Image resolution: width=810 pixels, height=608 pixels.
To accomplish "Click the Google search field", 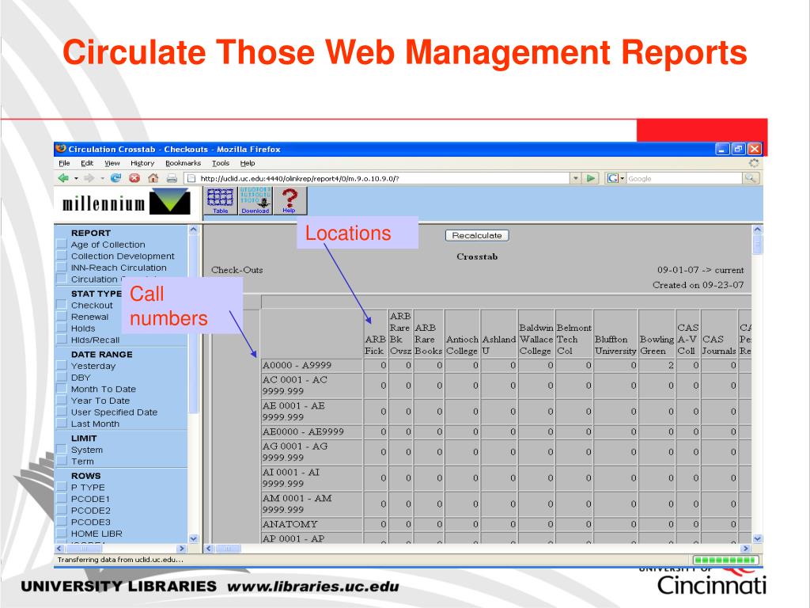I will point(684,178).
